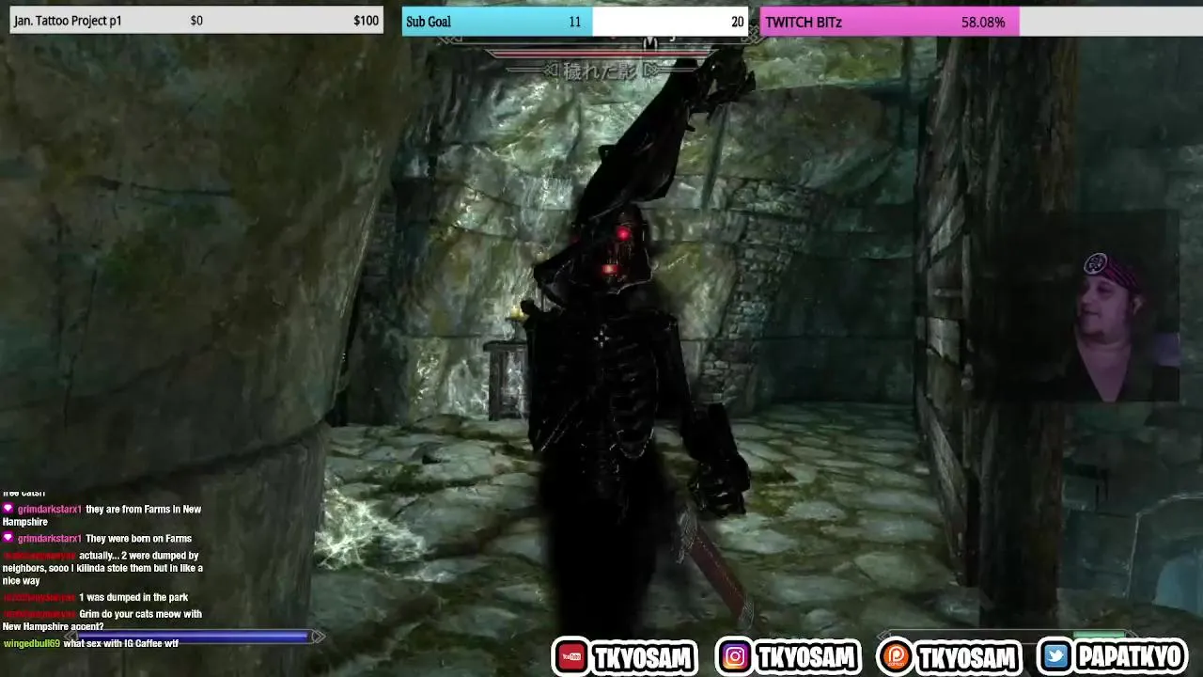Click grimdarkstarx1 name beside 'they are from Farms'
The height and width of the screenshot is (677, 1203).
(x=50, y=510)
